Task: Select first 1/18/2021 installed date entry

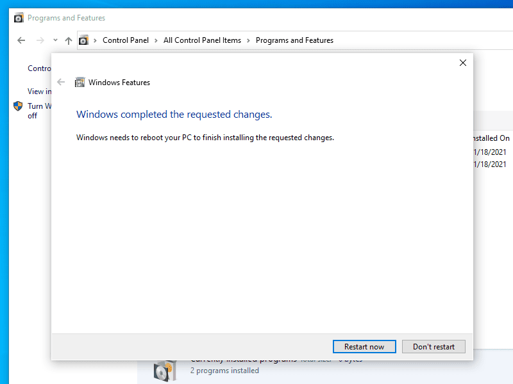Action: pos(490,152)
